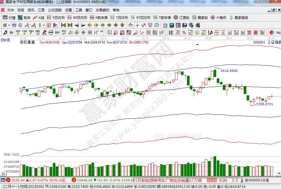281x189 pixels.
Task: Click the yin-yang icon in toolbar
Action: point(272,32)
